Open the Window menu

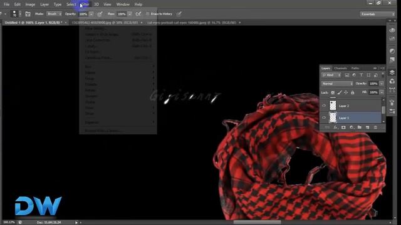point(123,4)
